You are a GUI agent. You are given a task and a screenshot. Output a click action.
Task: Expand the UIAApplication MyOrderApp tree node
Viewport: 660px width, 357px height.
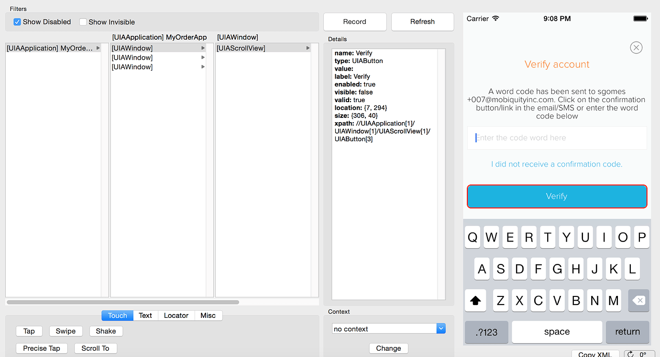pyautogui.click(x=98, y=48)
